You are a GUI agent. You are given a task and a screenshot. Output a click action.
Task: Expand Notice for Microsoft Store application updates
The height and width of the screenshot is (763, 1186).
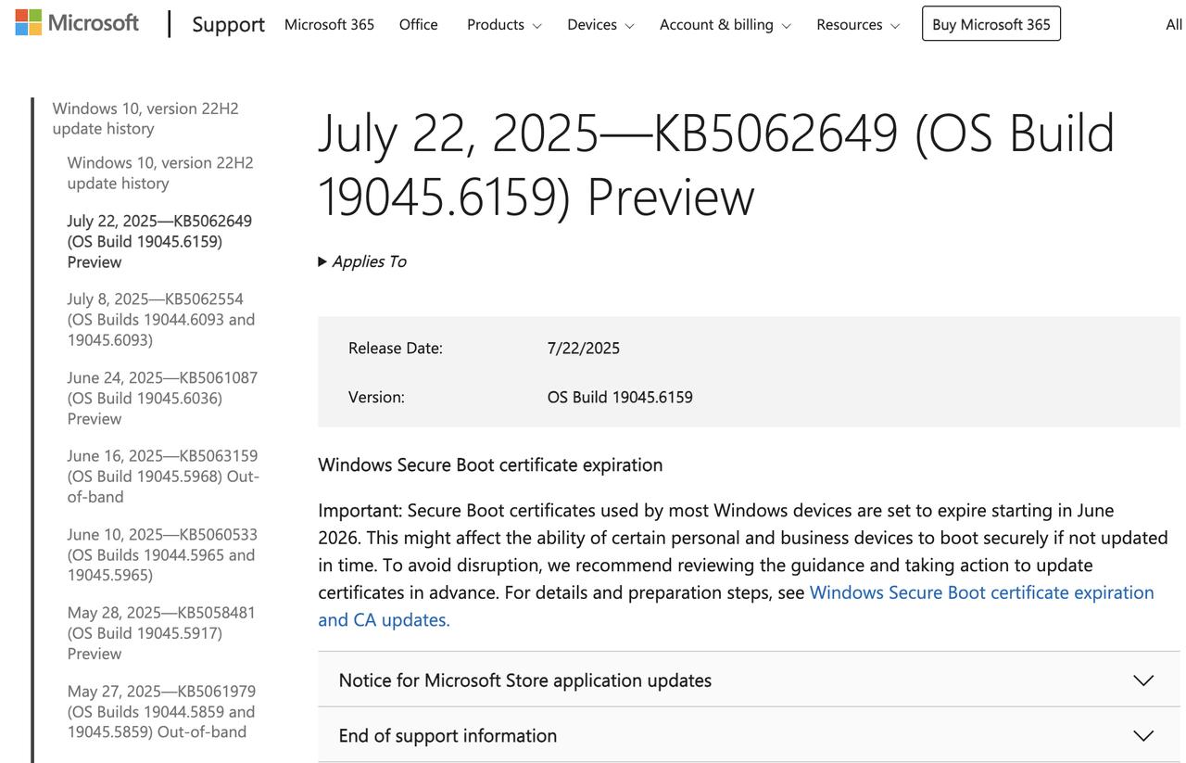pos(749,680)
